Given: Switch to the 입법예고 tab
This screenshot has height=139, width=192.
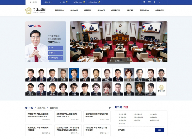Looking at the screenshot, I should (x=54, y=107).
